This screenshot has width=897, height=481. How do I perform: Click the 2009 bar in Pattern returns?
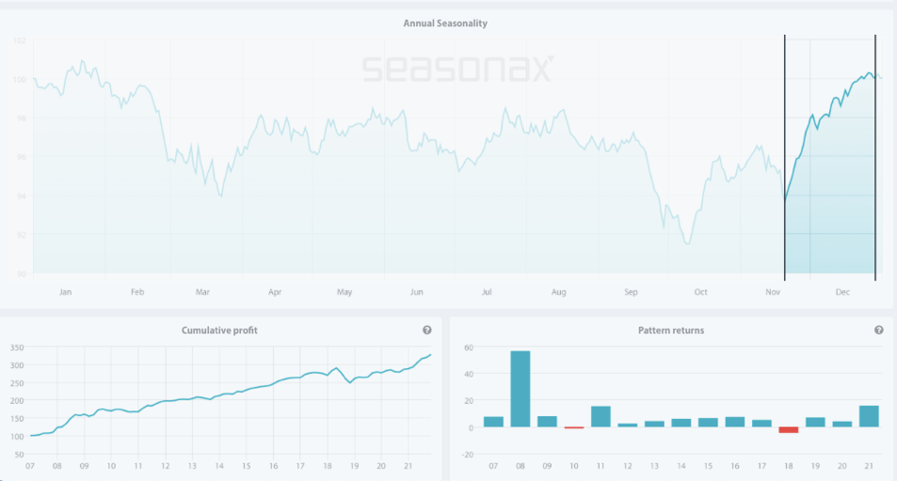547,422
